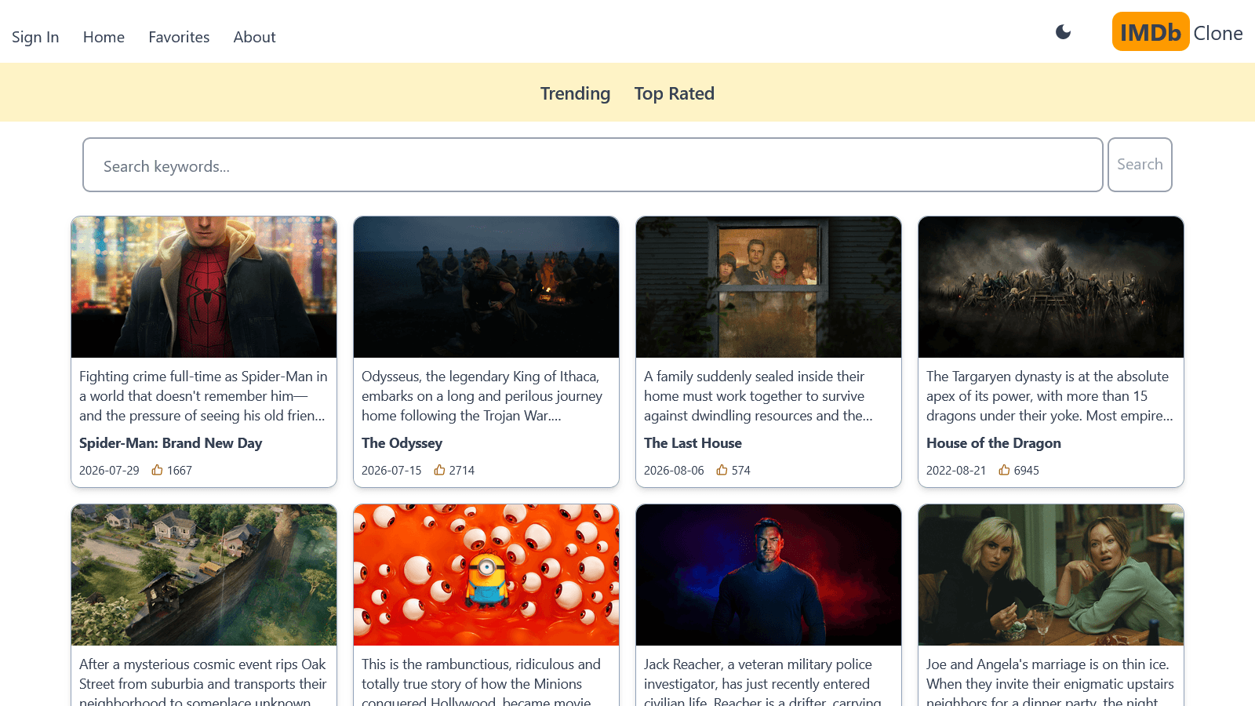Go to the Home page
The width and height of the screenshot is (1255, 706).
104,37
